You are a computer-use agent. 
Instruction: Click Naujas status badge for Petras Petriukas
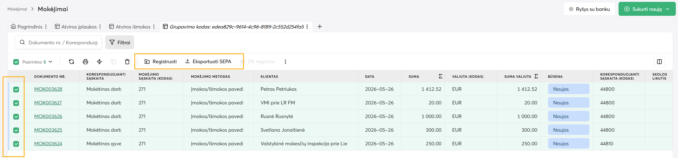tap(568, 89)
